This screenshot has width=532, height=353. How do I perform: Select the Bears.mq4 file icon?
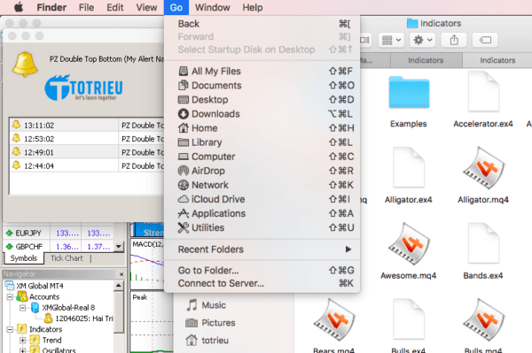click(x=334, y=320)
